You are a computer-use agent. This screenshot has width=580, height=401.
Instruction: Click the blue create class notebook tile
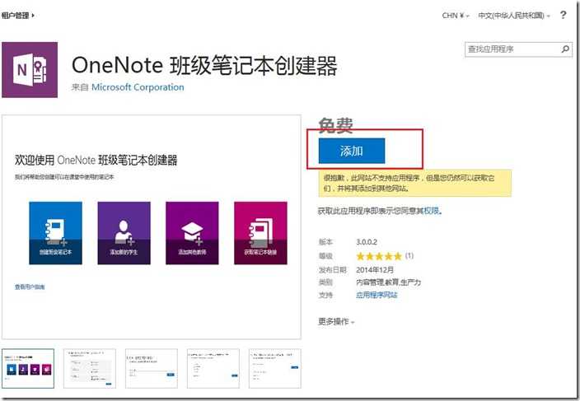point(55,233)
